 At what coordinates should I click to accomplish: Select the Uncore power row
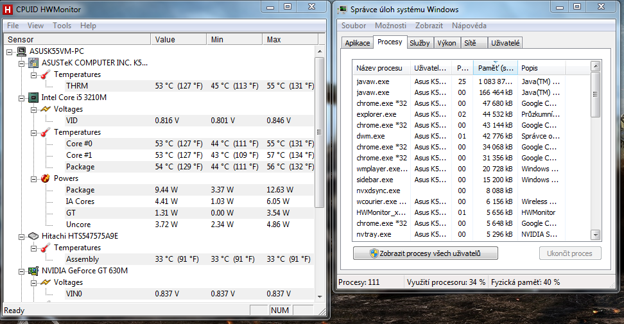point(190,224)
